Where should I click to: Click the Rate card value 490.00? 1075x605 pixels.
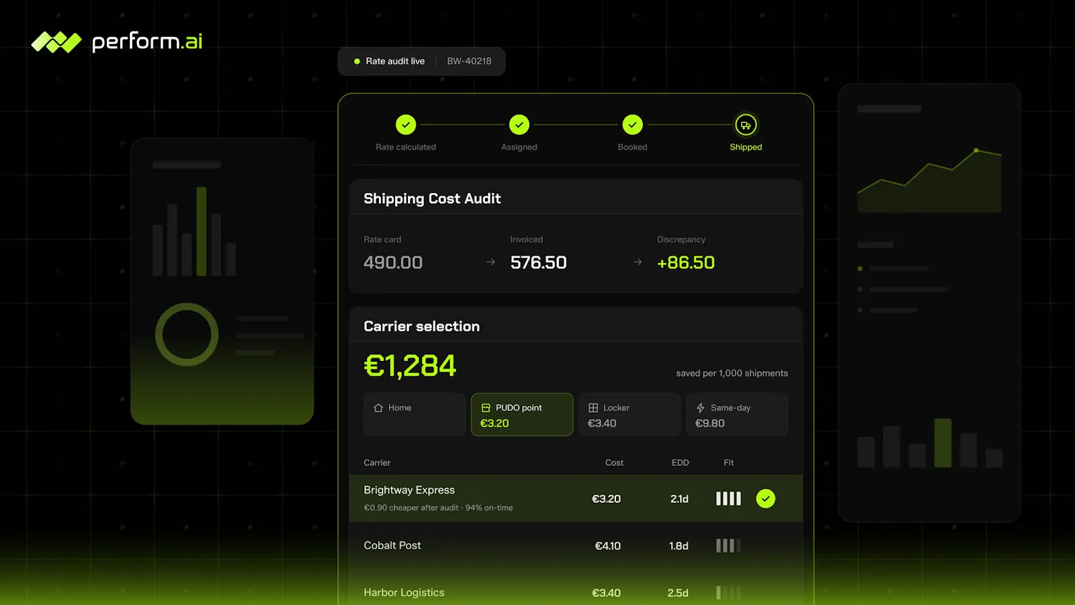pyautogui.click(x=393, y=263)
